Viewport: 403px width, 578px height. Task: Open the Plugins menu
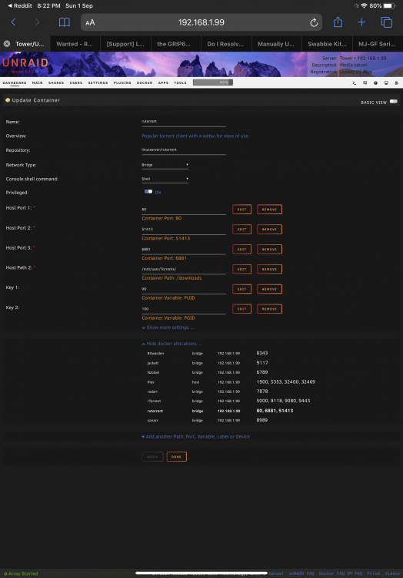tap(122, 83)
